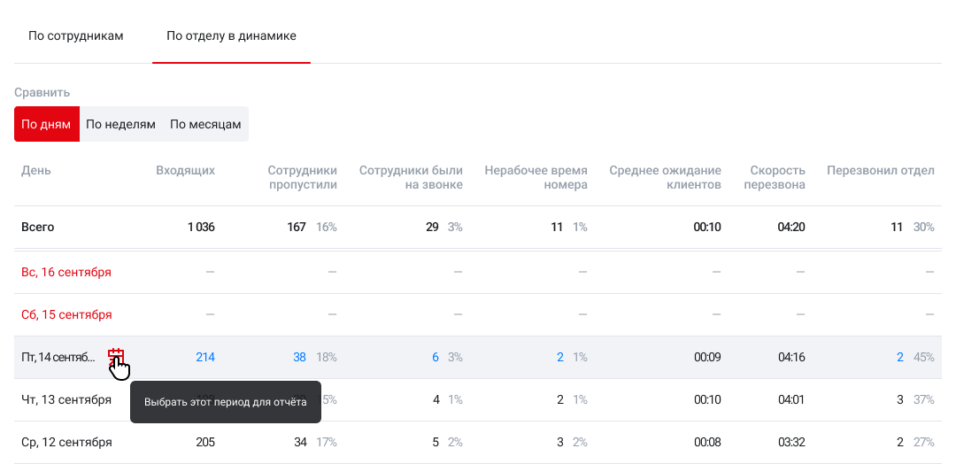Open the on-call employees value 6 link
Image resolution: width=956 pixels, height=464 pixels.
click(x=436, y=357)
